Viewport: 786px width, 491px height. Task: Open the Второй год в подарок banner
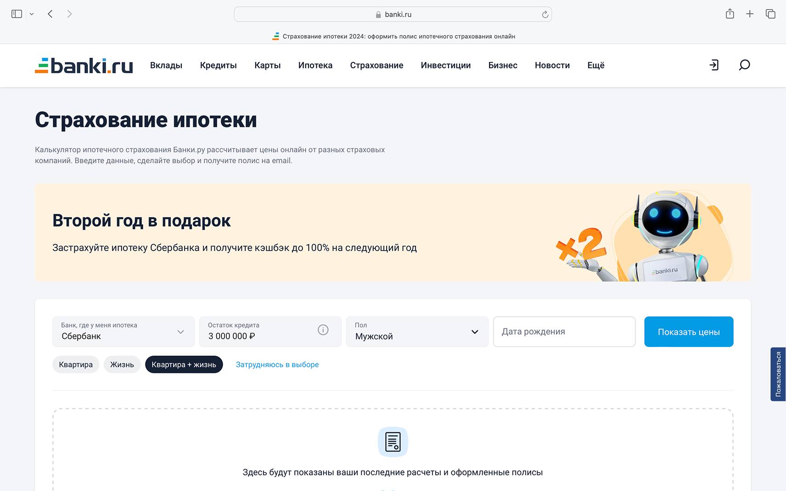[x=393, y=233]
